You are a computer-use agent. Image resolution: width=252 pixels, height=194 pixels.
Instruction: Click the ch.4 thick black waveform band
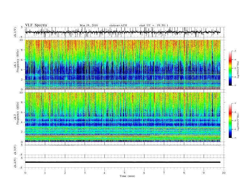click(x=122, y=162)
